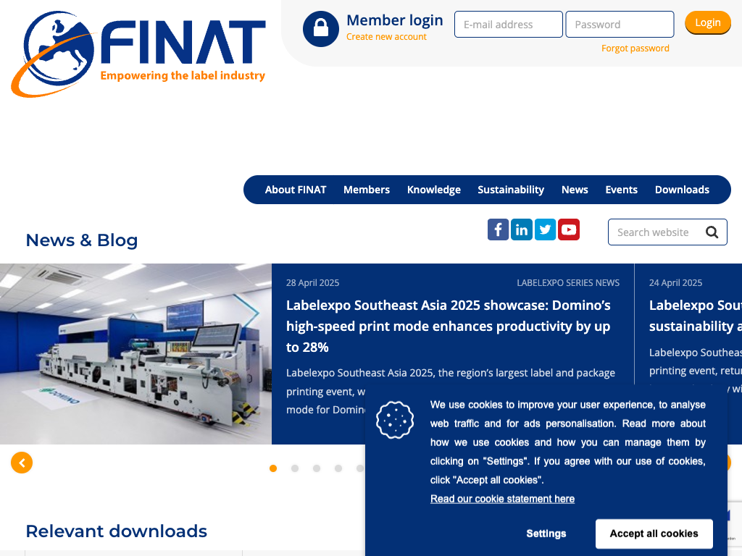
Task: Select third carousel dot
Action: [317, 468]
